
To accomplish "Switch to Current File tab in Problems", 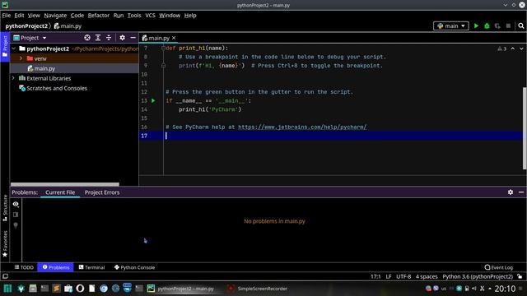I will 60,192.
